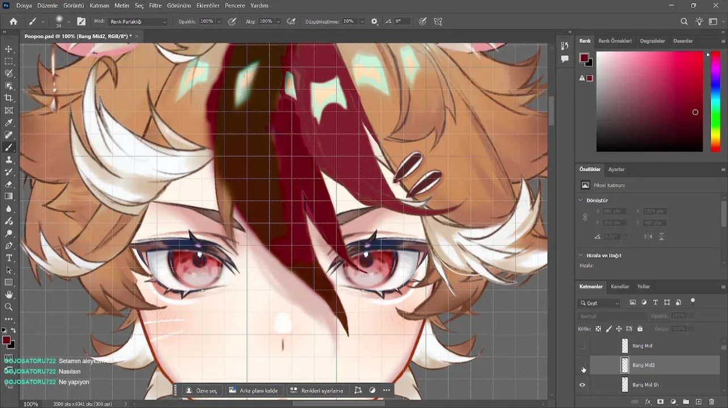Open more options in contextual task bar
This screenshot has width=728, height=408.
(x=386, y=390)
